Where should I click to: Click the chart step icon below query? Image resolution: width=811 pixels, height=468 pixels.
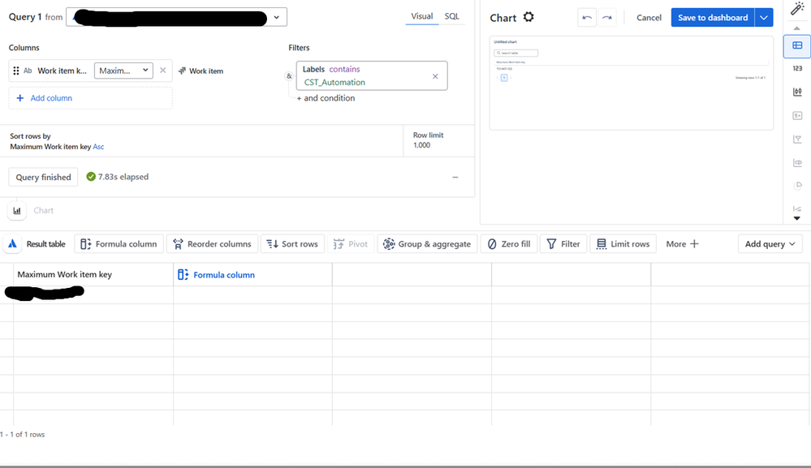coord(16,210)
